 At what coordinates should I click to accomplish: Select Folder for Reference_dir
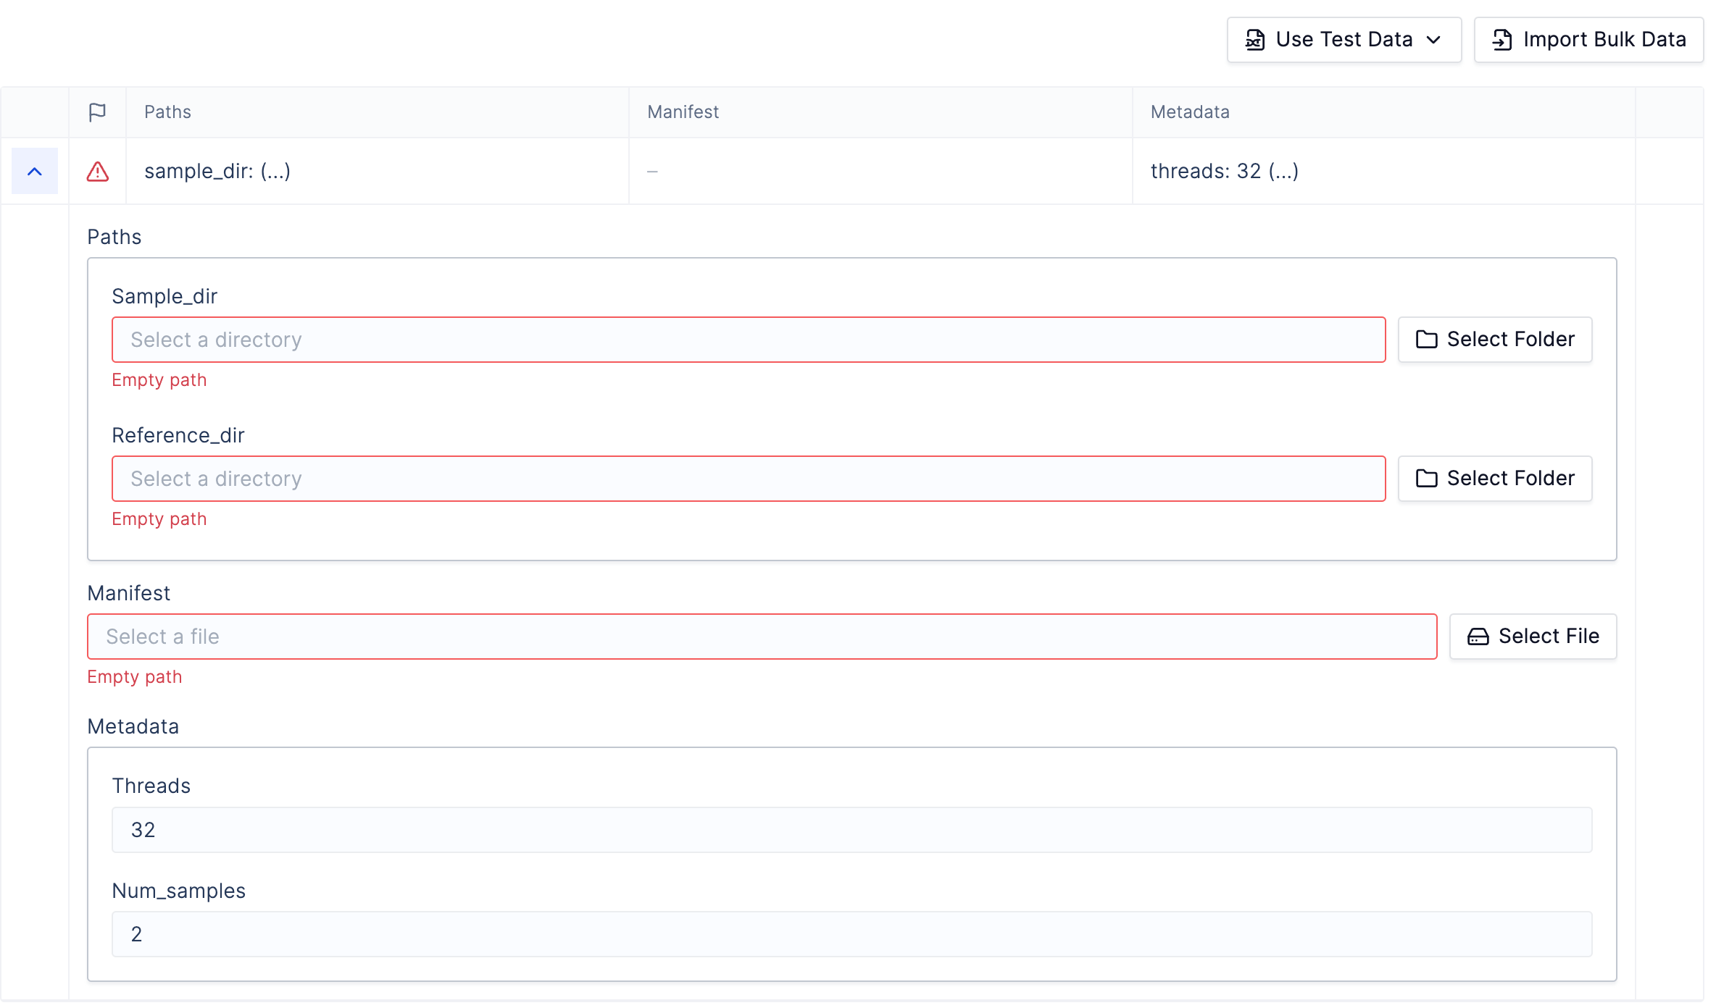pos(1495,479)
